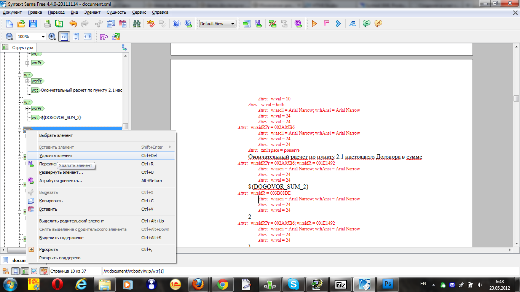Click the Print icon
The height and width of the screenshot is (292, 520).
coord(47,24)
